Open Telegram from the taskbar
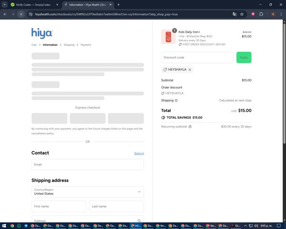This screenshot has width=286, height=229. [26, 226]
